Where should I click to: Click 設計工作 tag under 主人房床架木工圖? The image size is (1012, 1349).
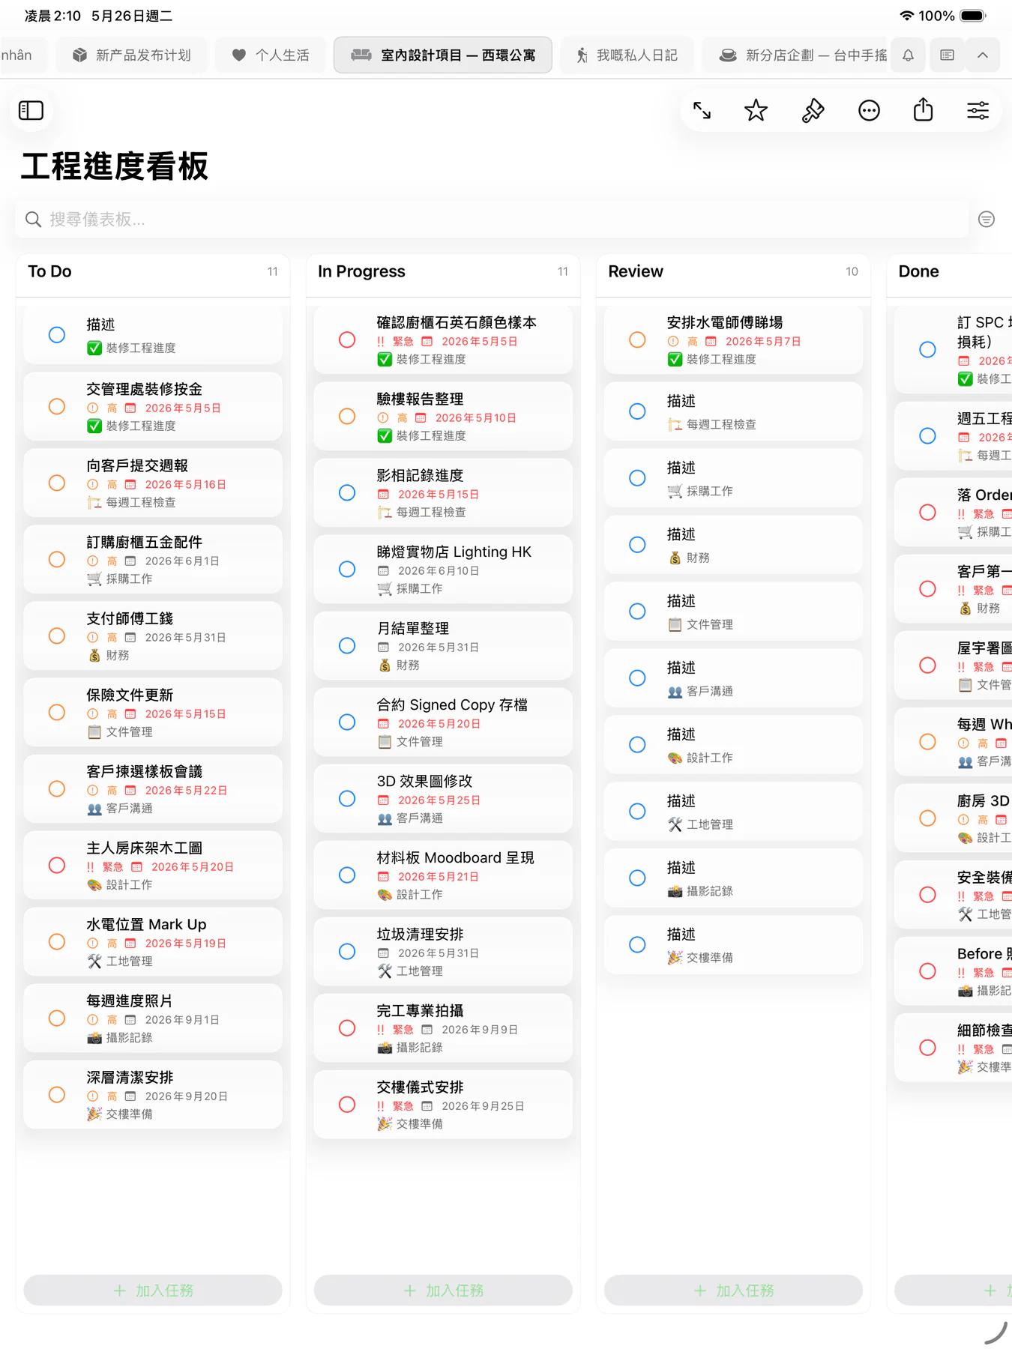pyautogui.click(x=120, y=884)
